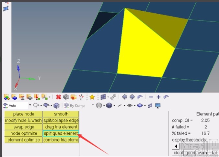This screenshot has height=157, width=219.
Task: Select the combine tria element tool
Action: 61,140
